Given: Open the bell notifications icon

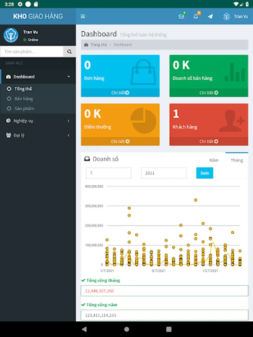Looking at the screenshot, I should click(x=196, y=16).
